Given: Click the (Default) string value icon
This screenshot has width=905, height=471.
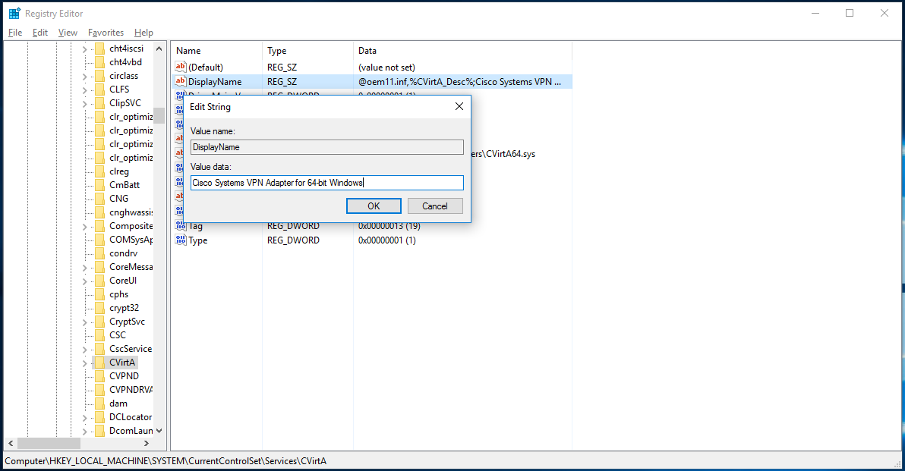Looking at the screenshot, I should pos(181,67).
